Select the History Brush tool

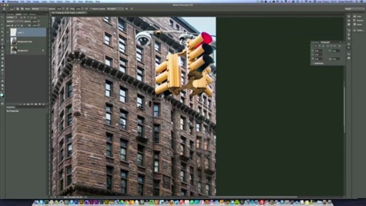click(x=2, y=51)
